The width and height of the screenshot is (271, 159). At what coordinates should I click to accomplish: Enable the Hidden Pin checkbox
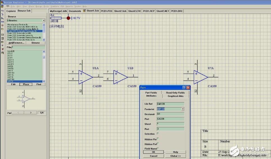click(158, 139)
